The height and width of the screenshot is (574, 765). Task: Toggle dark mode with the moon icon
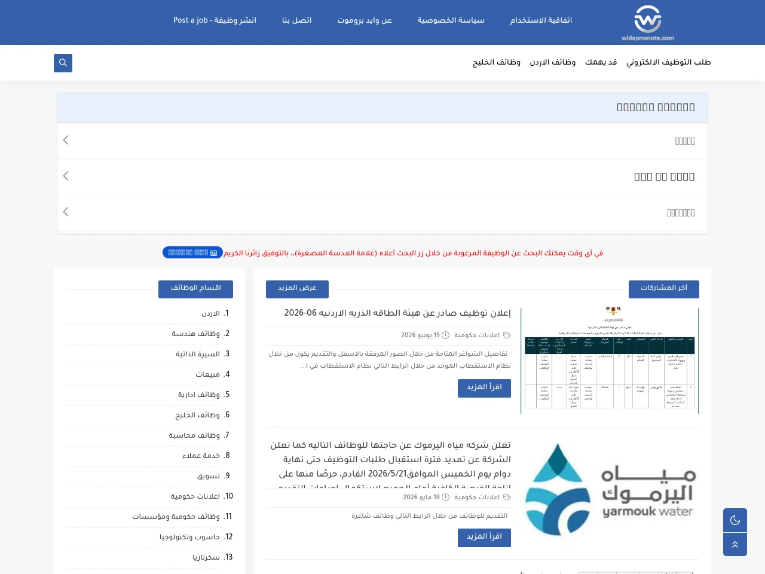point(735,520)
